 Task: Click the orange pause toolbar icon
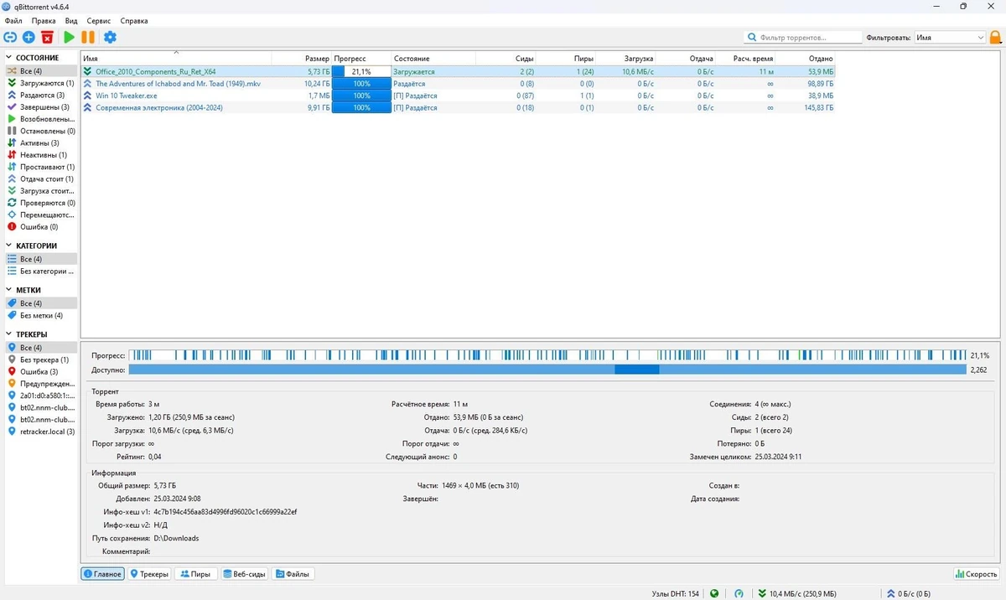coord(88,37)
